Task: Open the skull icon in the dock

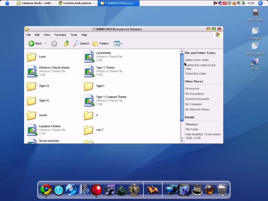Action: (x=209, y=190)
